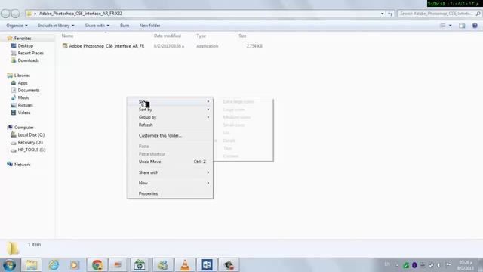
Task: Select Network in navigation pane
Action: (x=22, y=165)
